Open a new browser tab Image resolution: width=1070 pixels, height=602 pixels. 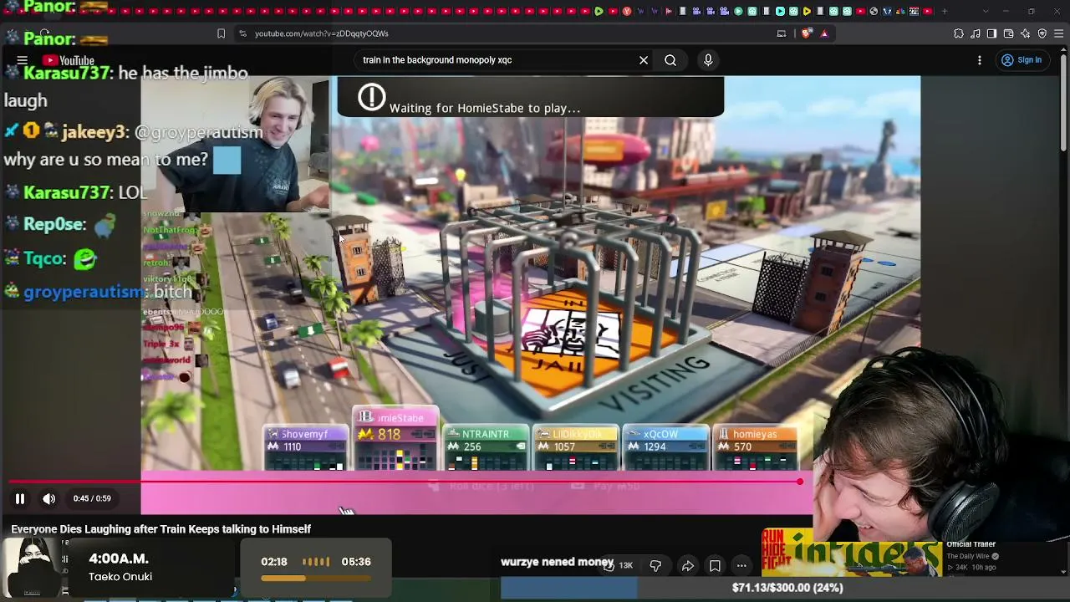coord(945,11)
